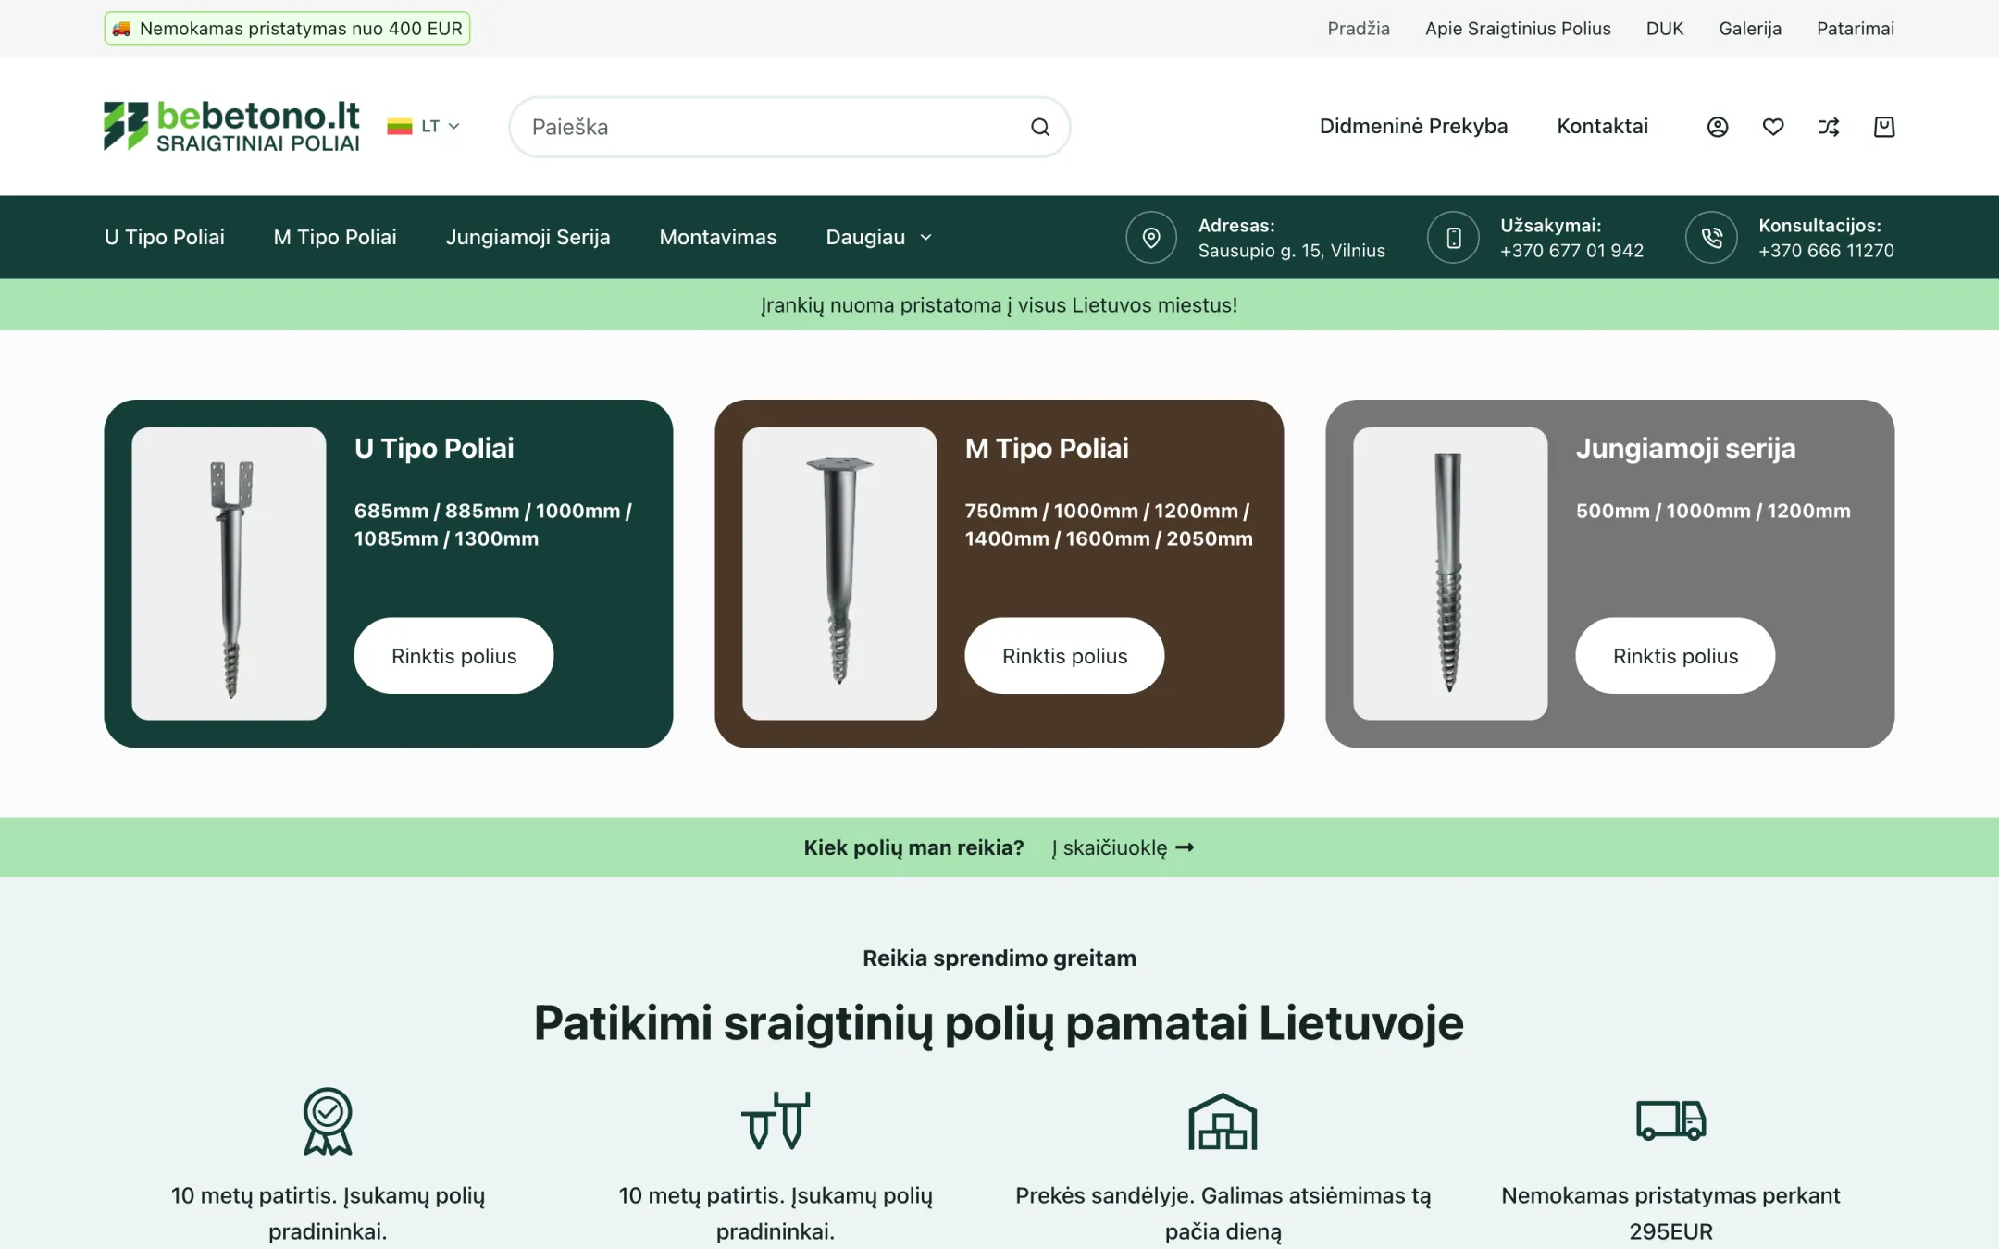Click the warehouse stock icon
The width and height of the screenshot is (1999, 1249).
[x=1223, y=1121]
